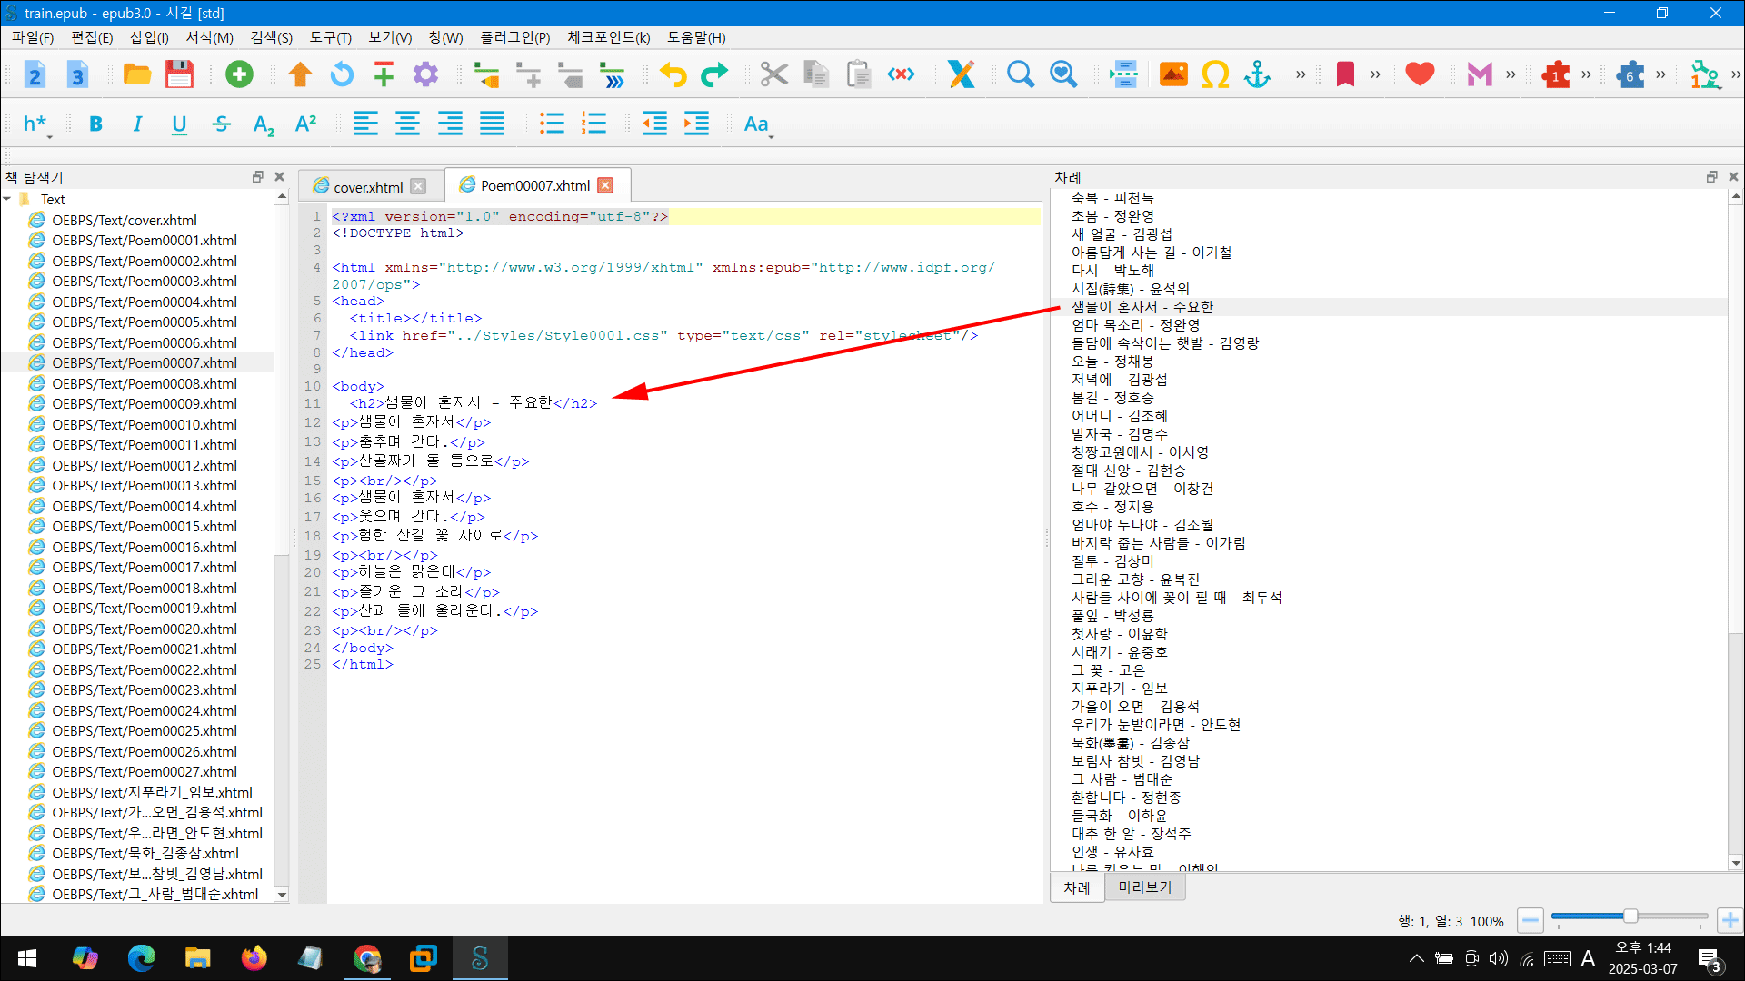The image size is (1745, 981).
Task: Collapse the Text folder in the book browser
Action: click(x=8, y=199)
